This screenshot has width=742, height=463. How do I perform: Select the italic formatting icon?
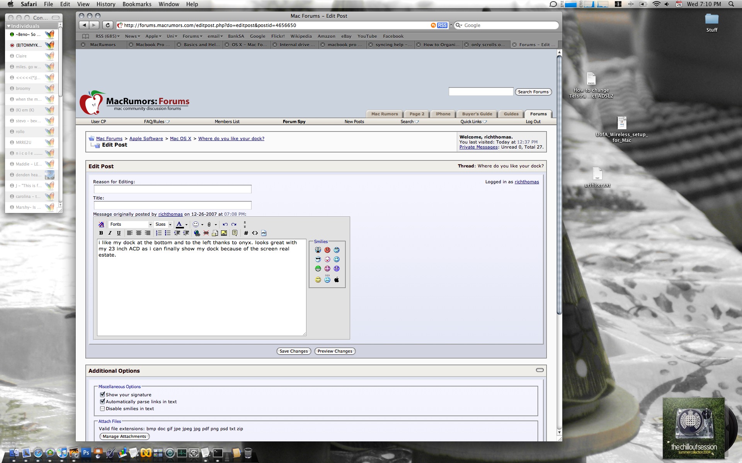point(110,233)
